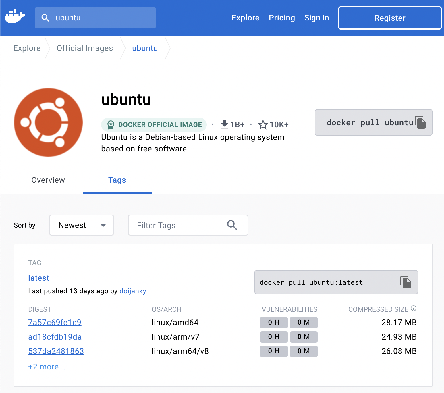Expand the +2 more digests
Image resolution: width=444 pixels, height=393 pixels.
click(x=47, y=367)
